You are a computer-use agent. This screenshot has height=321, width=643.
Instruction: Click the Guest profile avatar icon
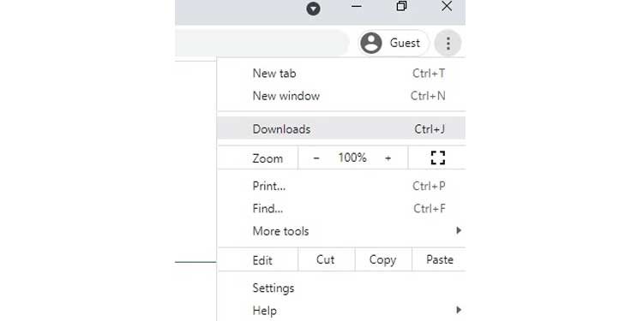[371, 43]
